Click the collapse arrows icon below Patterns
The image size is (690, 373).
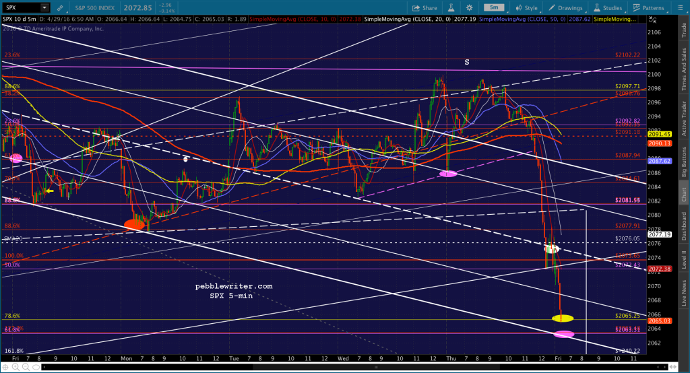click(652, 20)
